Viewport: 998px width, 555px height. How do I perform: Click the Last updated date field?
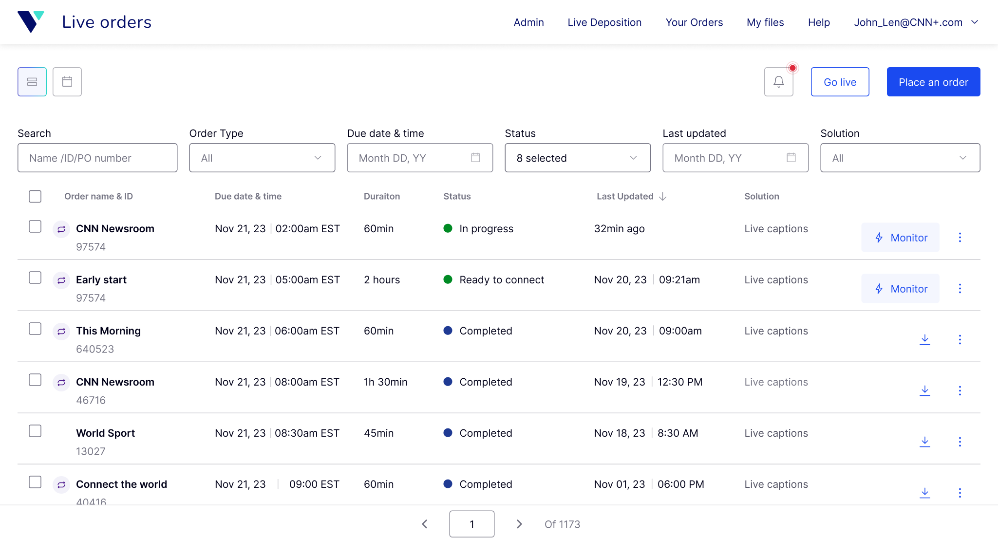tap(735, 158)
